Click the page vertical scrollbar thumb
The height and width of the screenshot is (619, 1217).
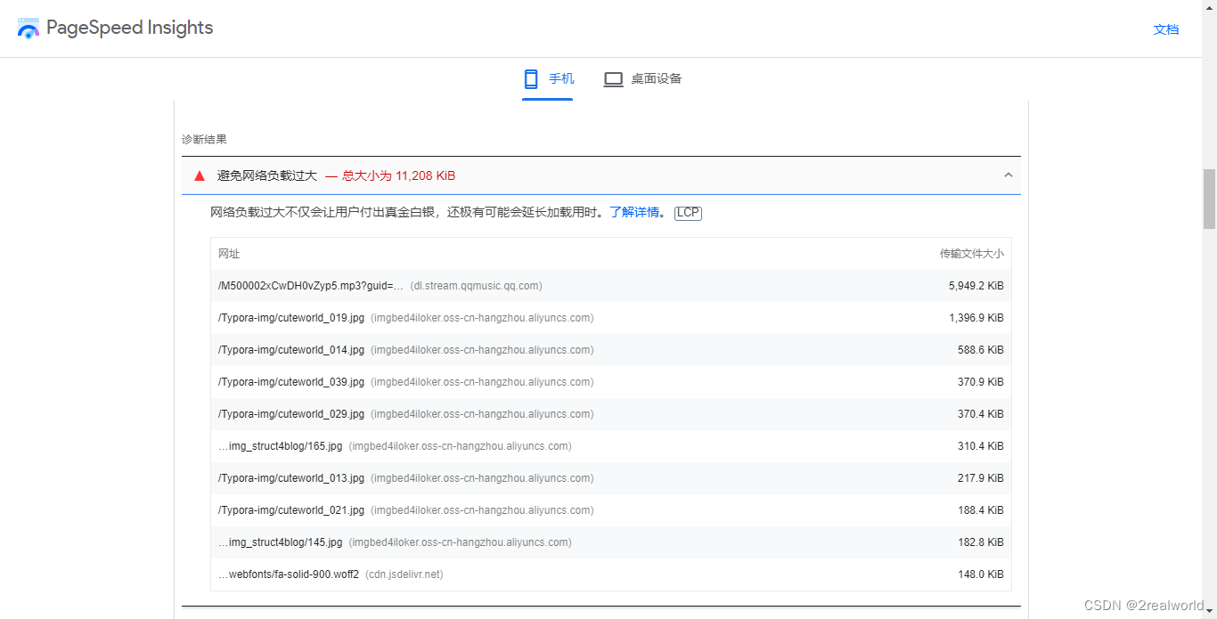tap(1209, 199)
